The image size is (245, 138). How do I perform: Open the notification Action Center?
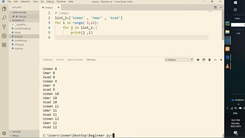(236, 133)
